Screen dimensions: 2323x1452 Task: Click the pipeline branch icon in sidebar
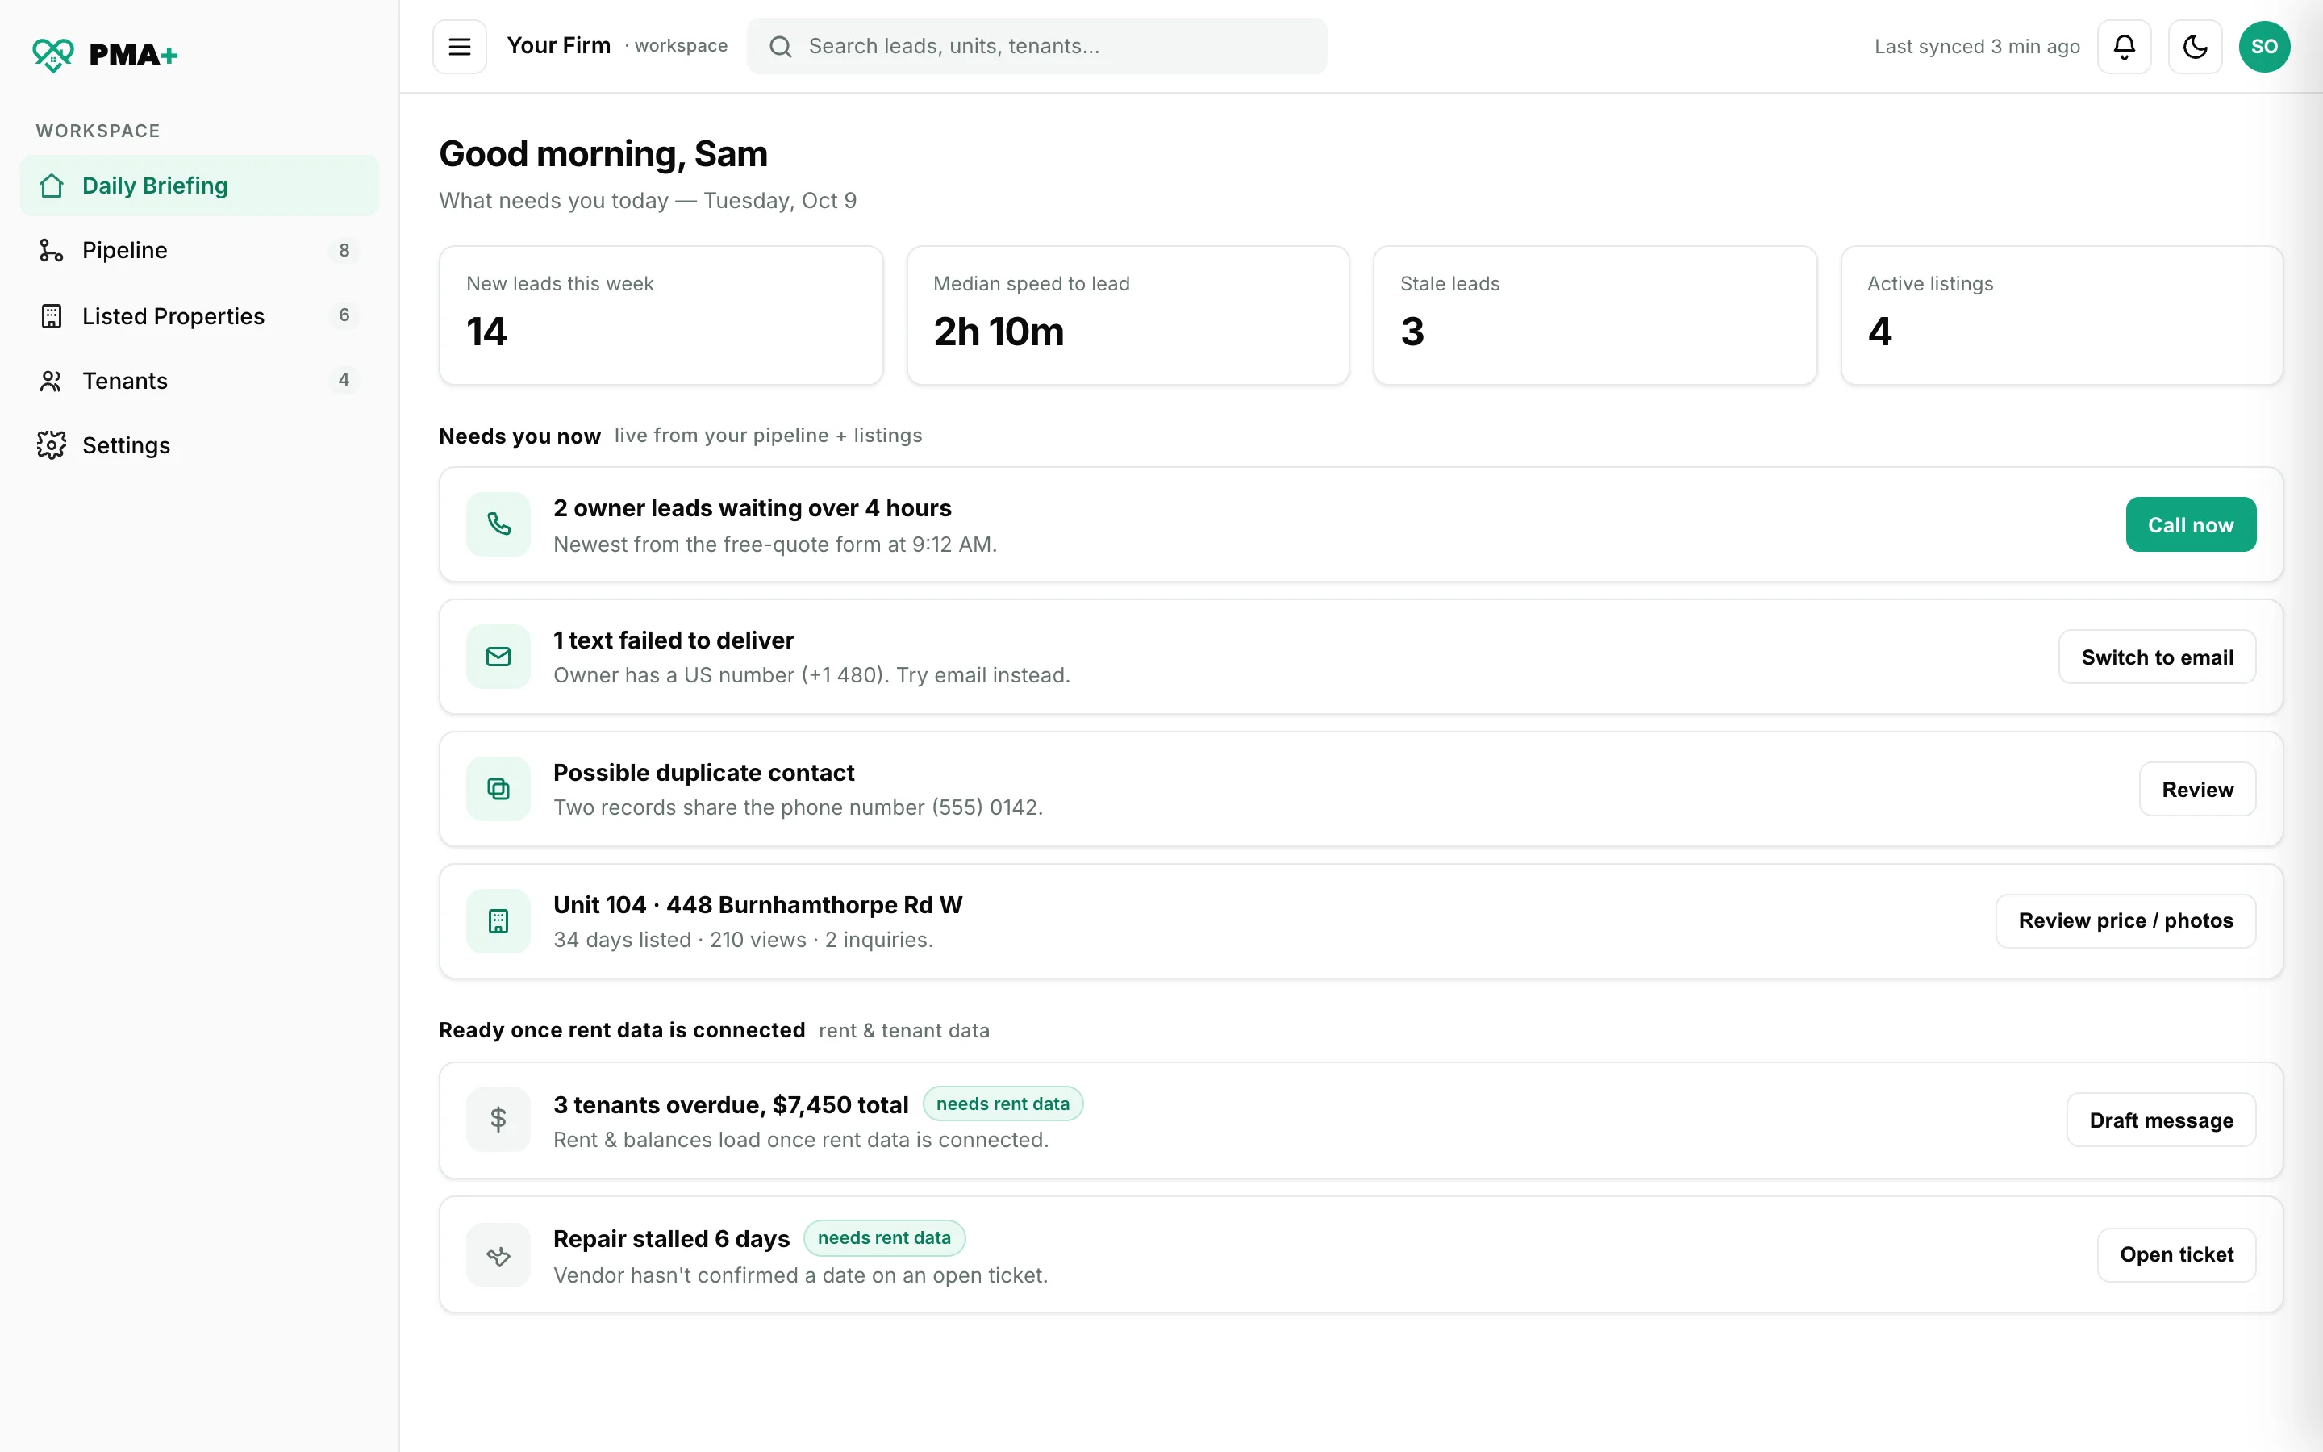(51, 251)
